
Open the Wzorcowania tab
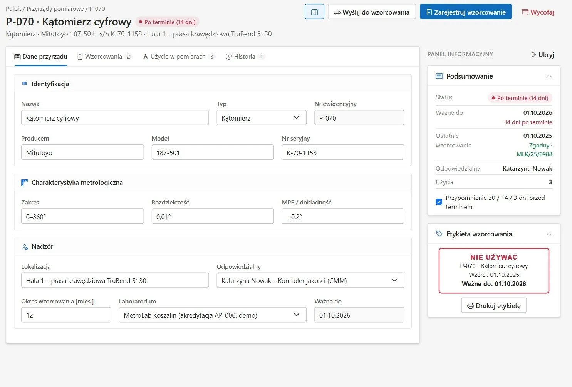(105, 57)
